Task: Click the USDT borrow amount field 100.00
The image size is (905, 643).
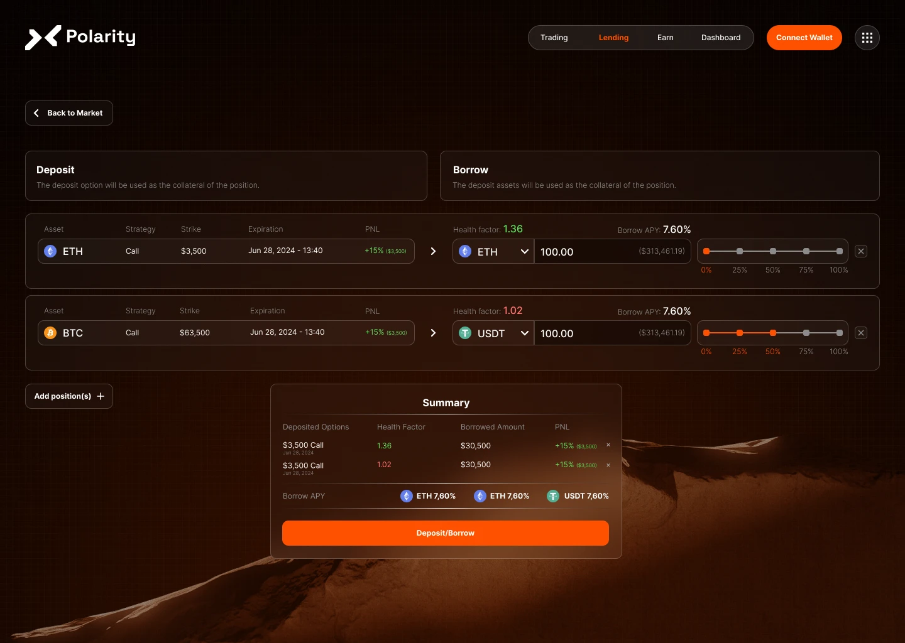Action: pyautogui.click(x=613, y=333)
